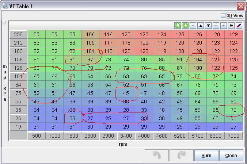The height and width of the screenshot is (164, 247).
Task: Click Burn to write the table
Action: (x=206, y=155)
